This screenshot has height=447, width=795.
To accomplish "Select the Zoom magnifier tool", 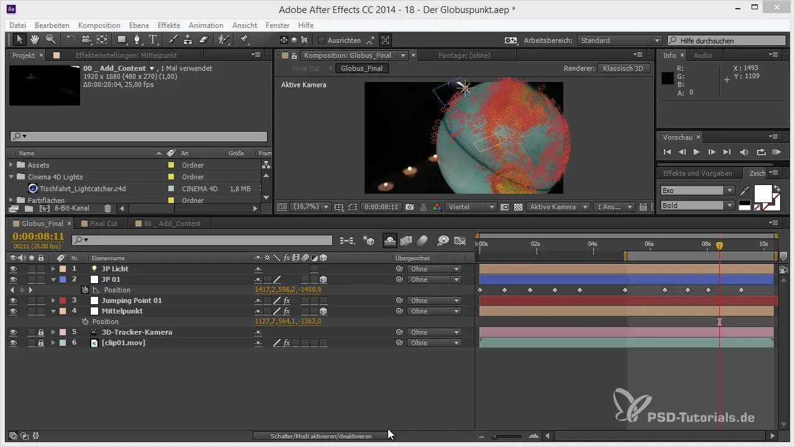I will pos(50,40).
